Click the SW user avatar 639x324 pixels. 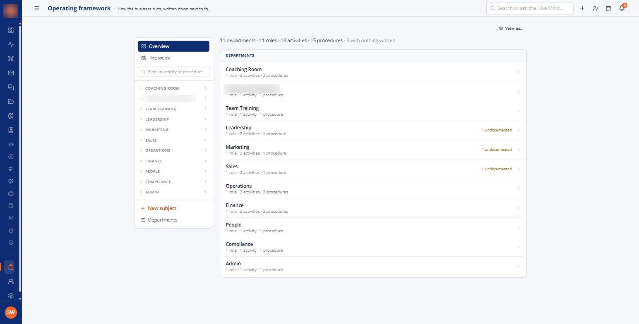(x=11, y=312)
